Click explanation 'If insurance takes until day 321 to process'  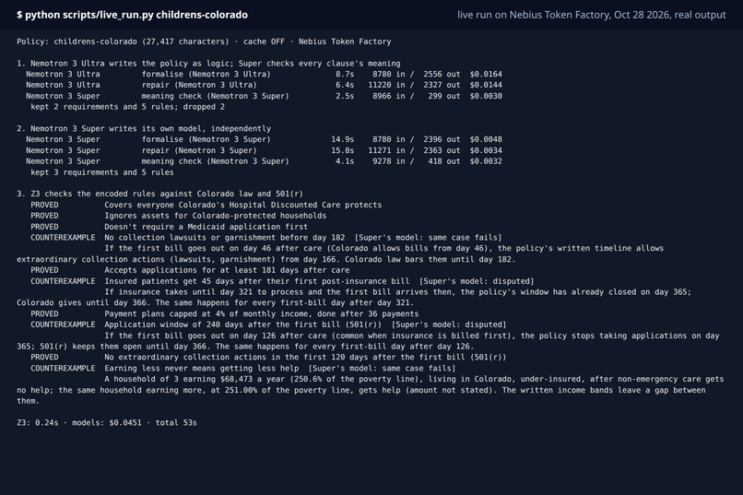click(x=204, y=292)
